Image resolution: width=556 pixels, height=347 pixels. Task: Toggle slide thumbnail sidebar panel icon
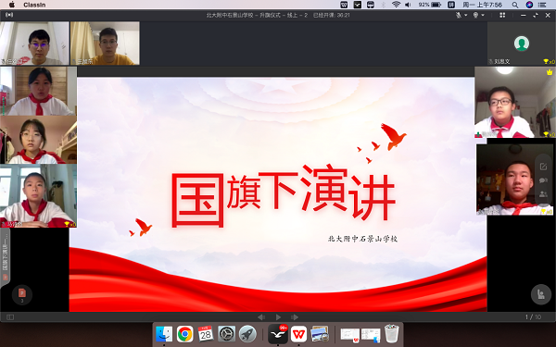coord(10,316)
